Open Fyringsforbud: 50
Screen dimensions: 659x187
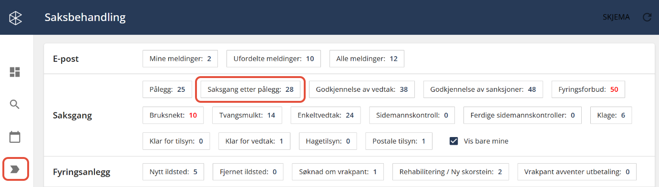pyautogui.click(x=588, y=89)
